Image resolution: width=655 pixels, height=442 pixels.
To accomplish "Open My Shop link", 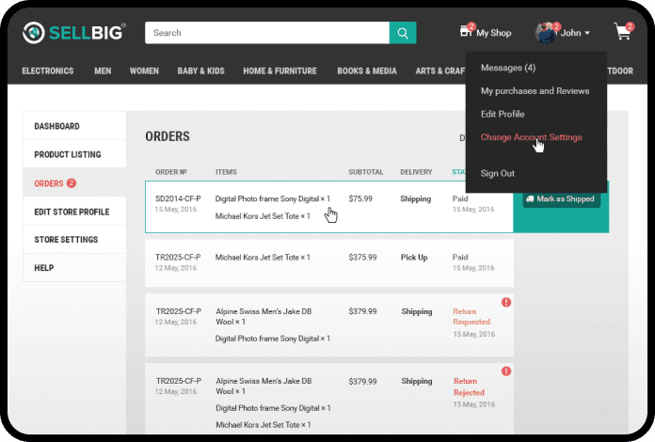I will pyautogui.click(x=494, y=33).
